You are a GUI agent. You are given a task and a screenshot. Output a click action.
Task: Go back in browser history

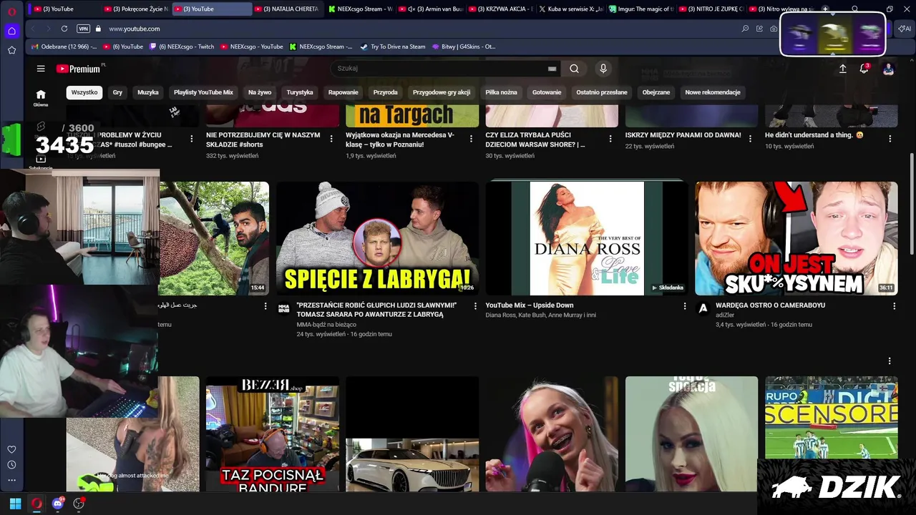tap(33, 29)
